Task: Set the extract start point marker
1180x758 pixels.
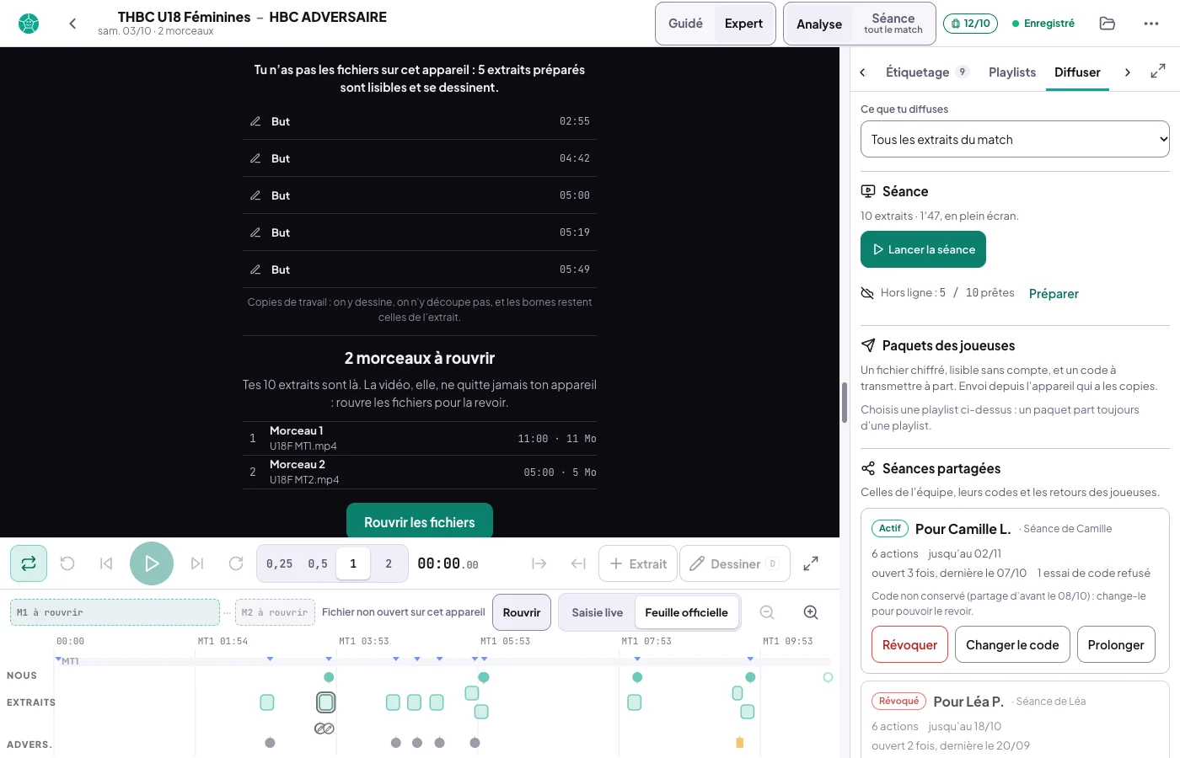Action: click(539, 563)
